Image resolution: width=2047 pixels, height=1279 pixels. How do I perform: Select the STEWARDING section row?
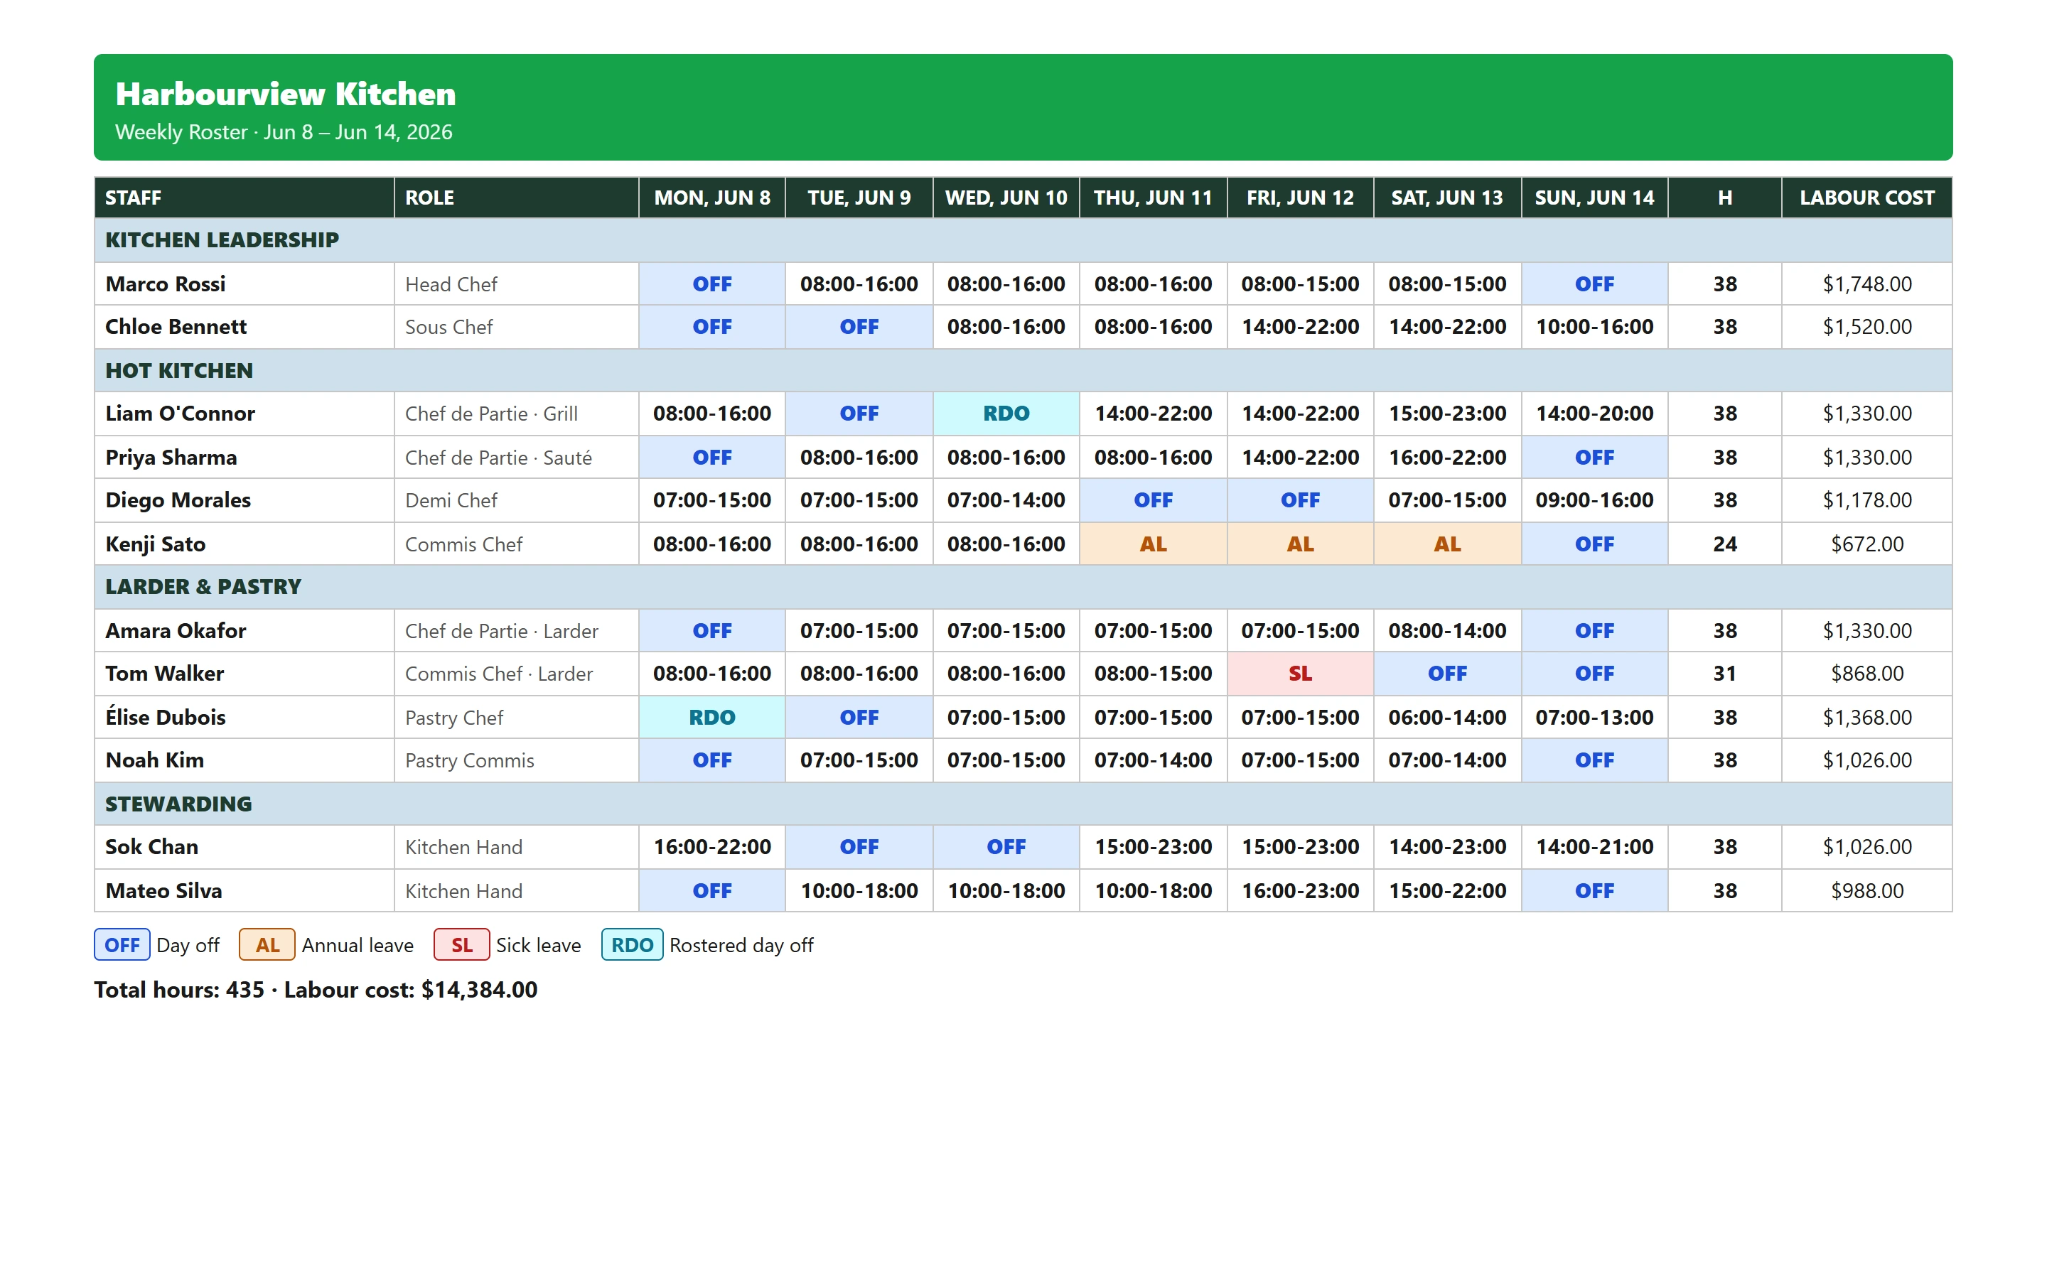tap(1023, 804)
